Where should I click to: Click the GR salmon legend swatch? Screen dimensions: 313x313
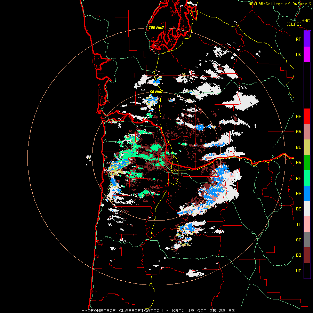(x=307, y=131)
